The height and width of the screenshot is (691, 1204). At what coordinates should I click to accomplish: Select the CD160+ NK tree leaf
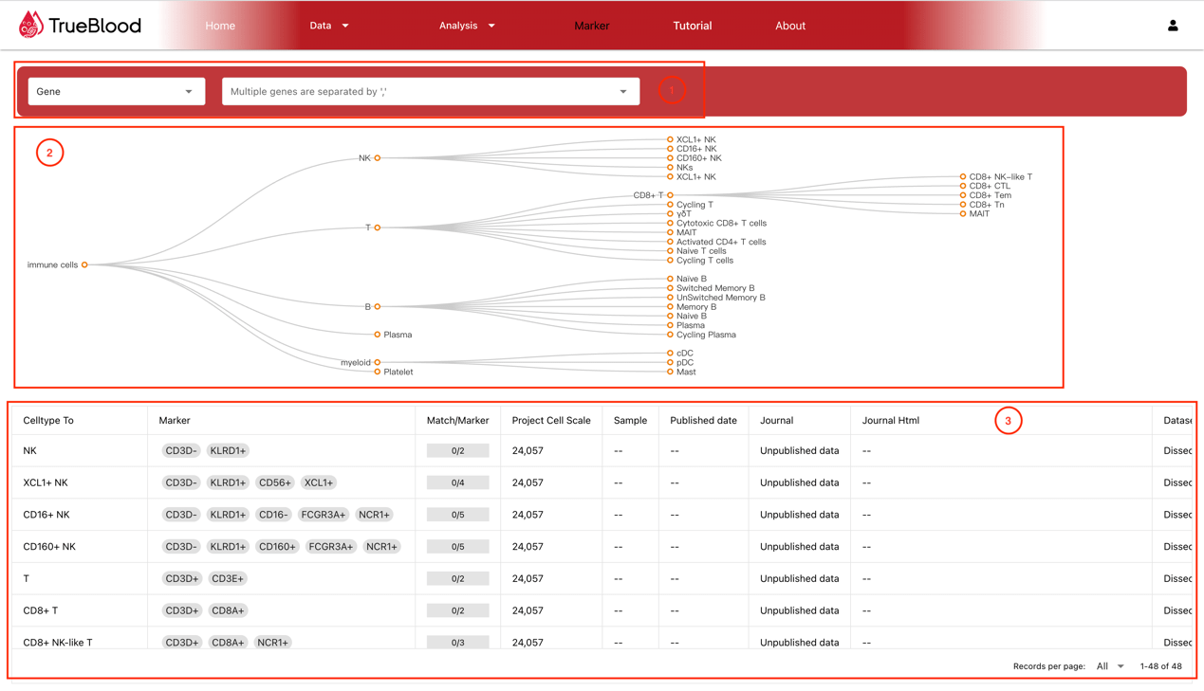coord(698,158)
